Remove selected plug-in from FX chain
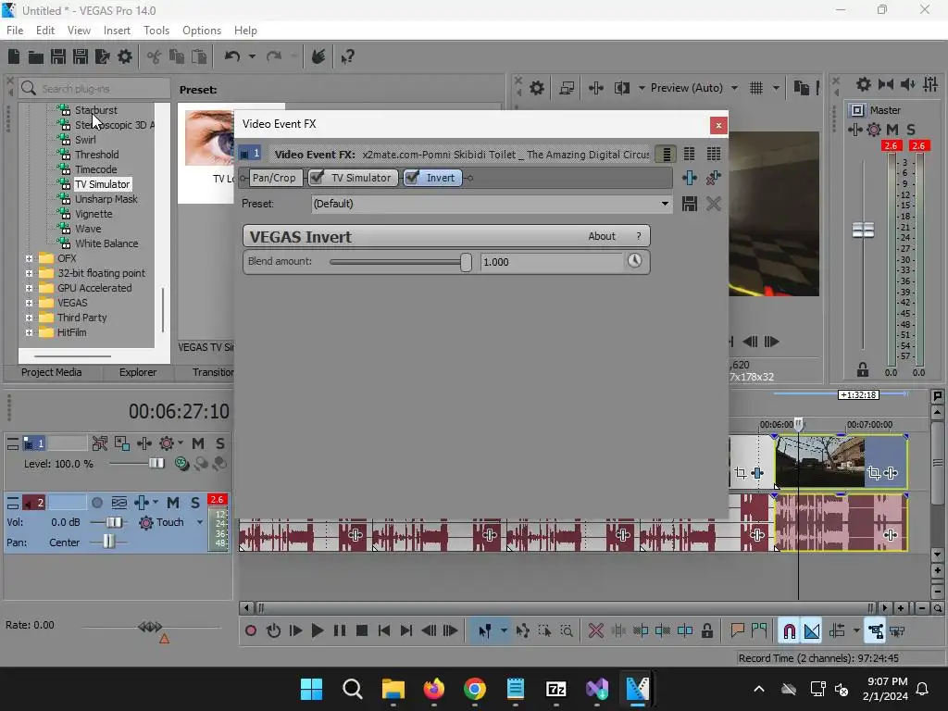The width and height of the screenshot is (948, 711). tap(714, 178)
